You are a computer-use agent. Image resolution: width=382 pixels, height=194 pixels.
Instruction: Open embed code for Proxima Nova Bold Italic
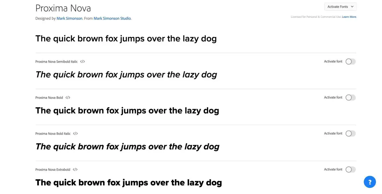click(75, 134)
